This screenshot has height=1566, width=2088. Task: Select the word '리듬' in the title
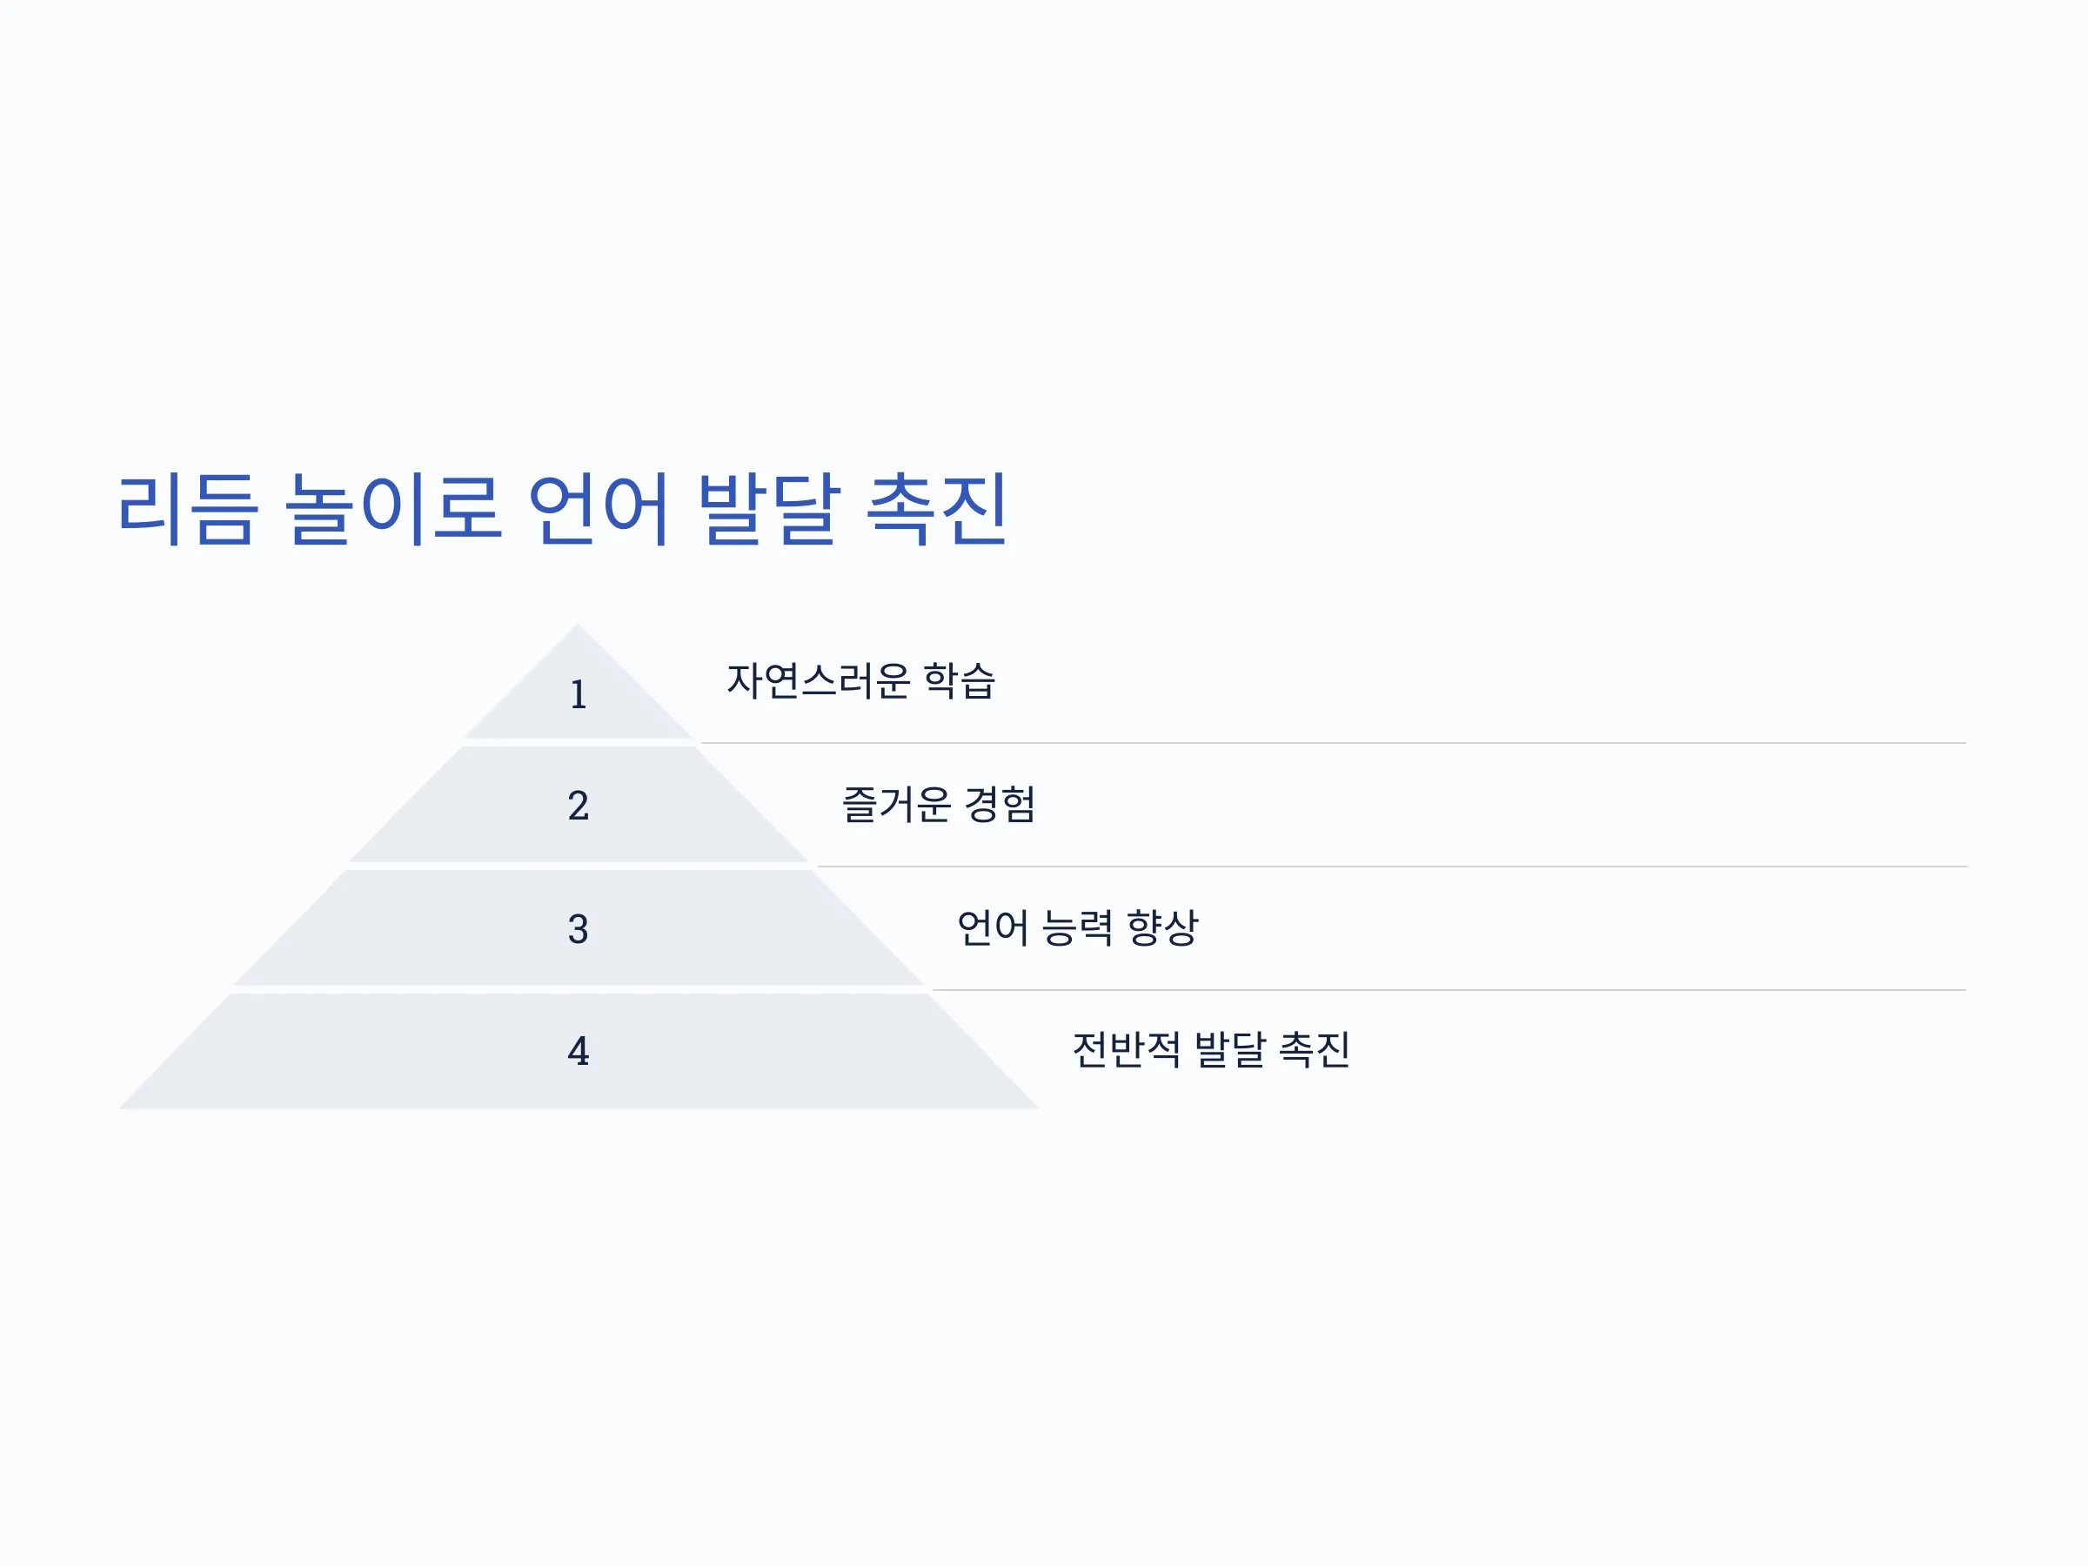pyautogui.click(x=187, y=509)
